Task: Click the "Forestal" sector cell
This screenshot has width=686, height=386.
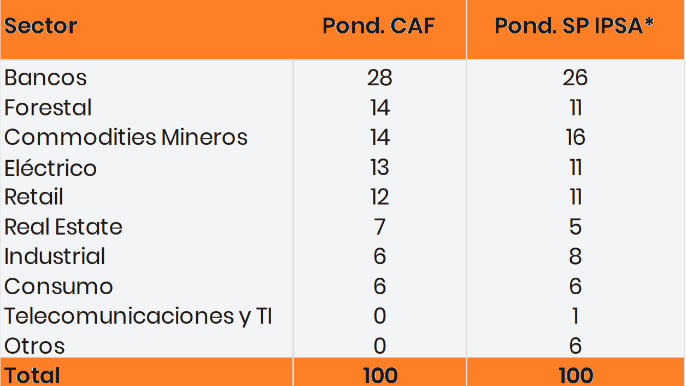Action: coord(48,108)
